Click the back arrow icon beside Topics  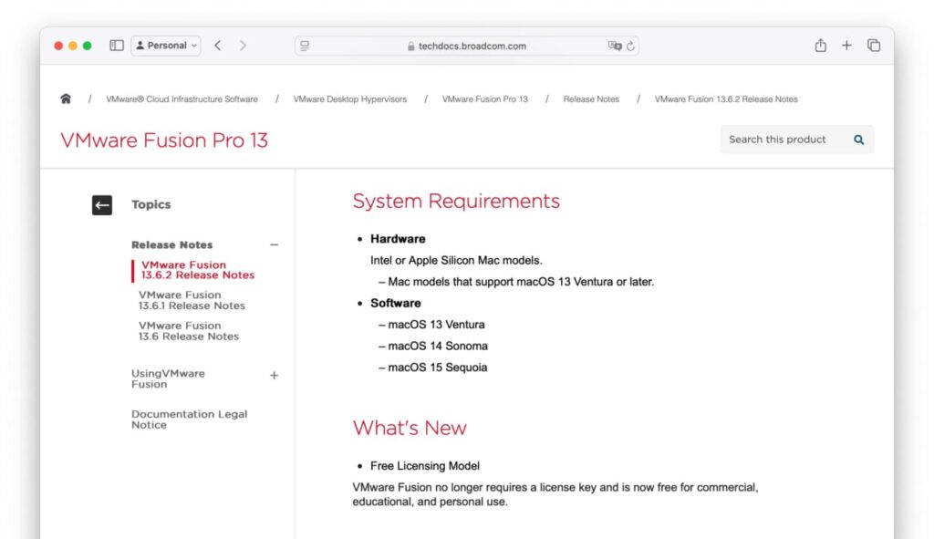point(101,204)
